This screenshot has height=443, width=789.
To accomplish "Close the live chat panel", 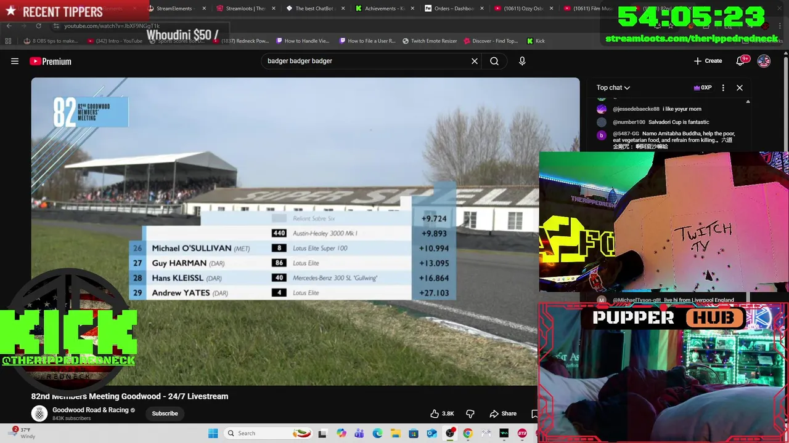I will [x=740, y=87].
